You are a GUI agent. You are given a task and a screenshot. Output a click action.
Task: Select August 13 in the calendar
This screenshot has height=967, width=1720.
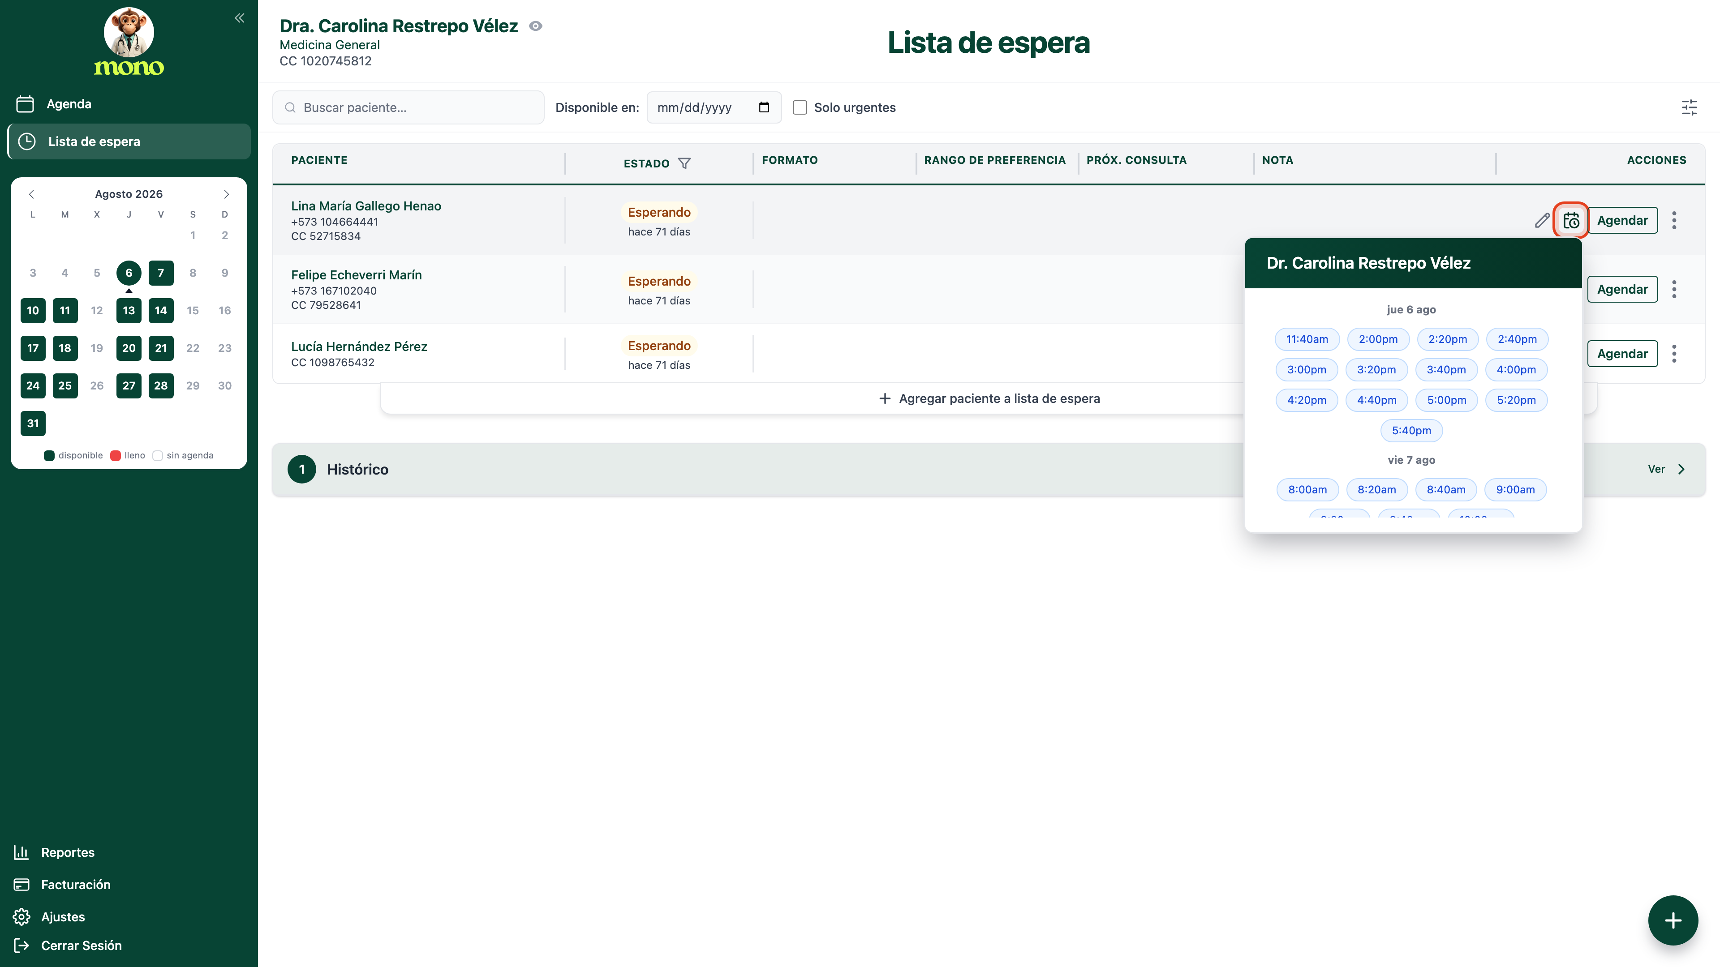point(129,310)
